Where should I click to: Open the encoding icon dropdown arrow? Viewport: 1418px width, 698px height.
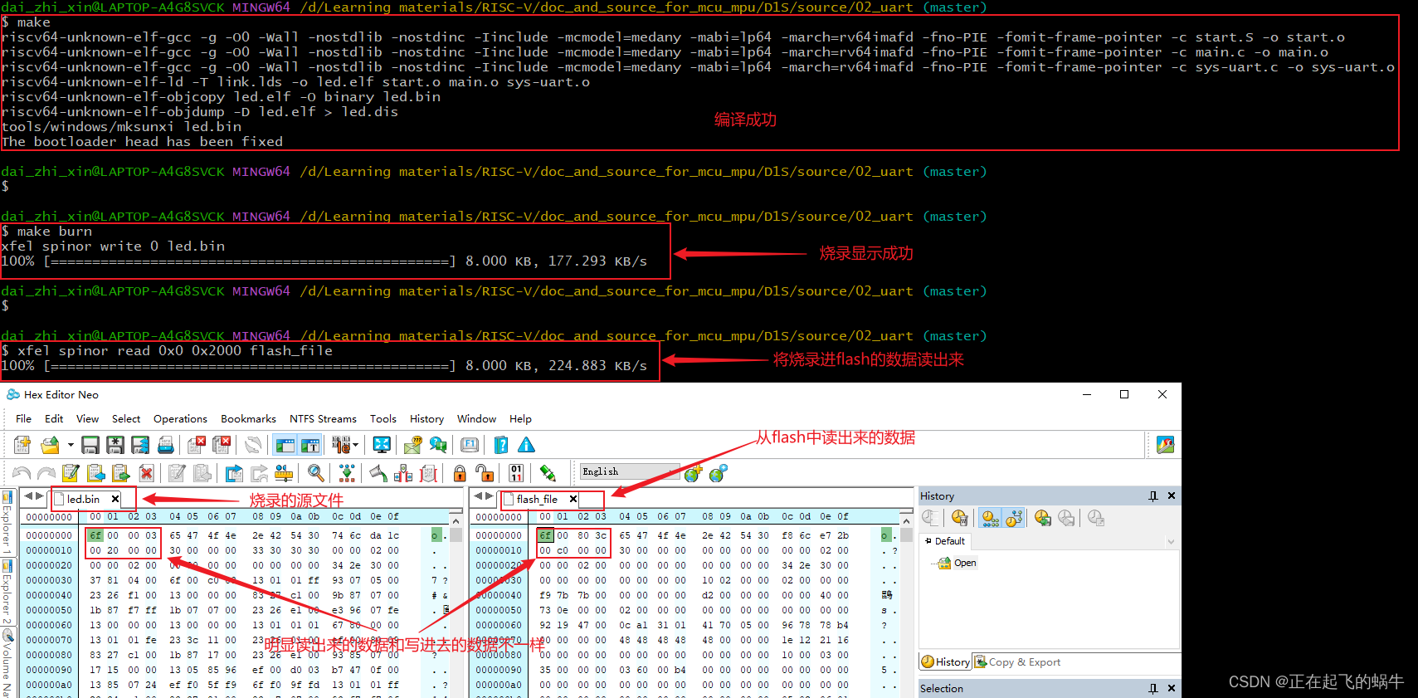point(355,445)
